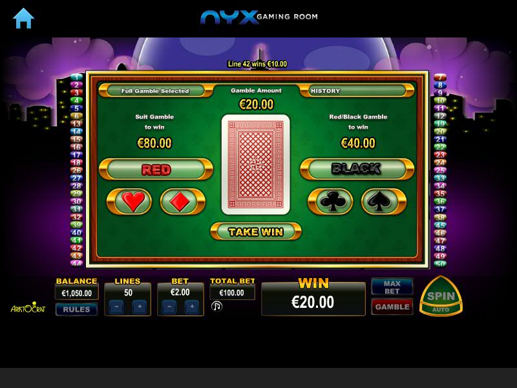Choose the clubs suit button
Screen dimensions: 517x388
click(x=330, y=201)
